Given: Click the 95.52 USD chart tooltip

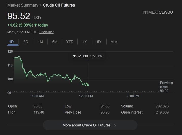Looking at the screenshot, I should [88, 56].
